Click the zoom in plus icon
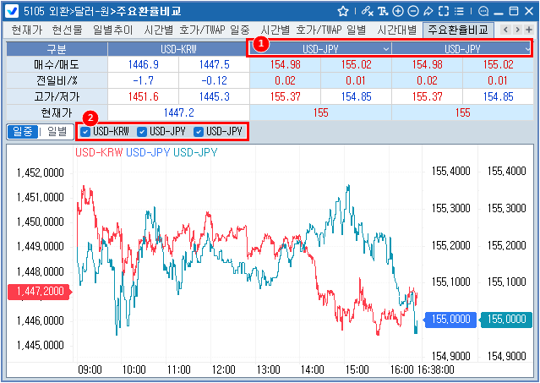The image size is (540, 383). [x=398, y=12]
